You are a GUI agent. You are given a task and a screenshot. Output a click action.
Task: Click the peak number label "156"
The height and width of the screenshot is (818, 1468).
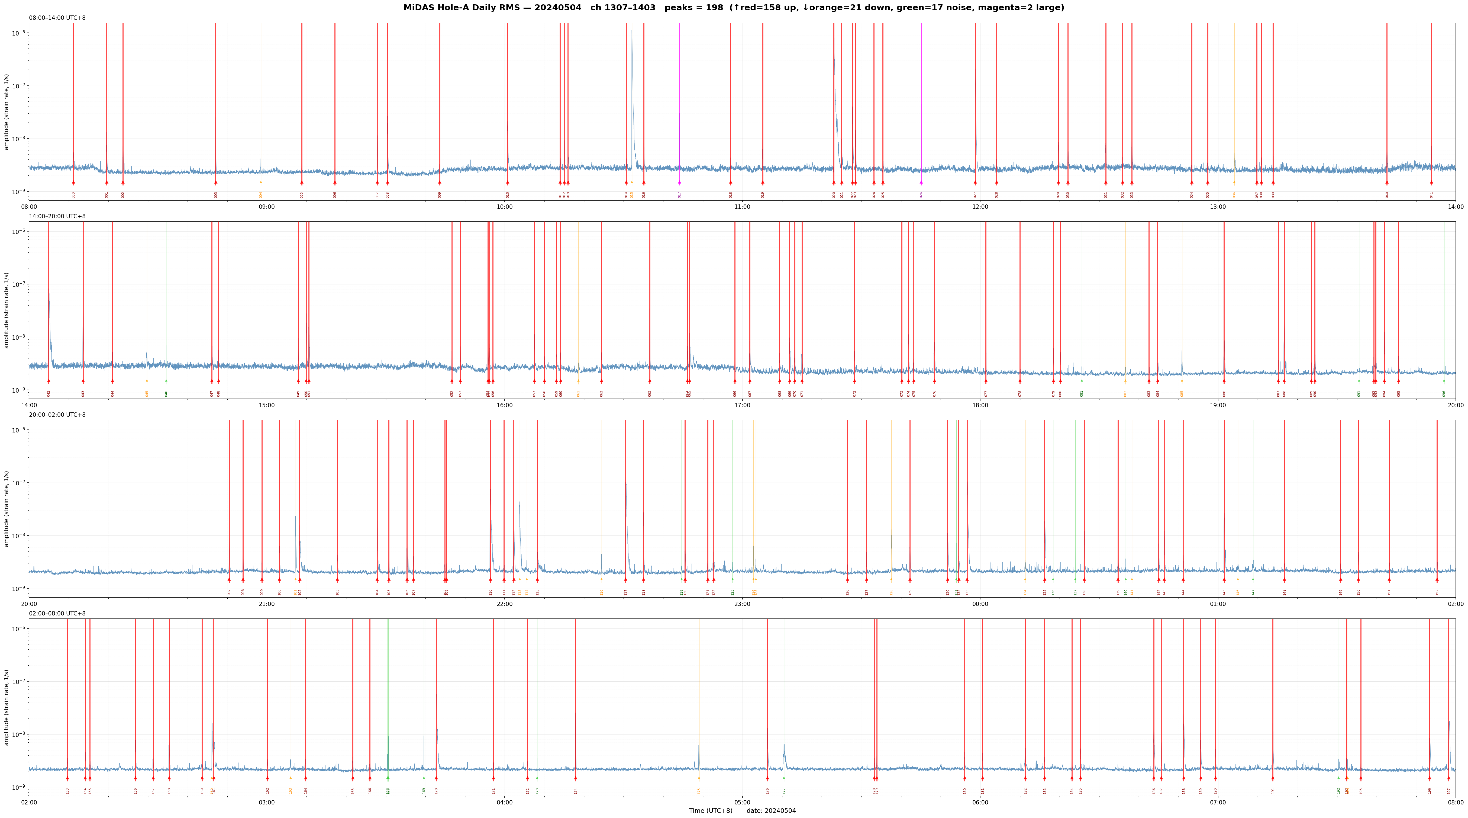135,791
